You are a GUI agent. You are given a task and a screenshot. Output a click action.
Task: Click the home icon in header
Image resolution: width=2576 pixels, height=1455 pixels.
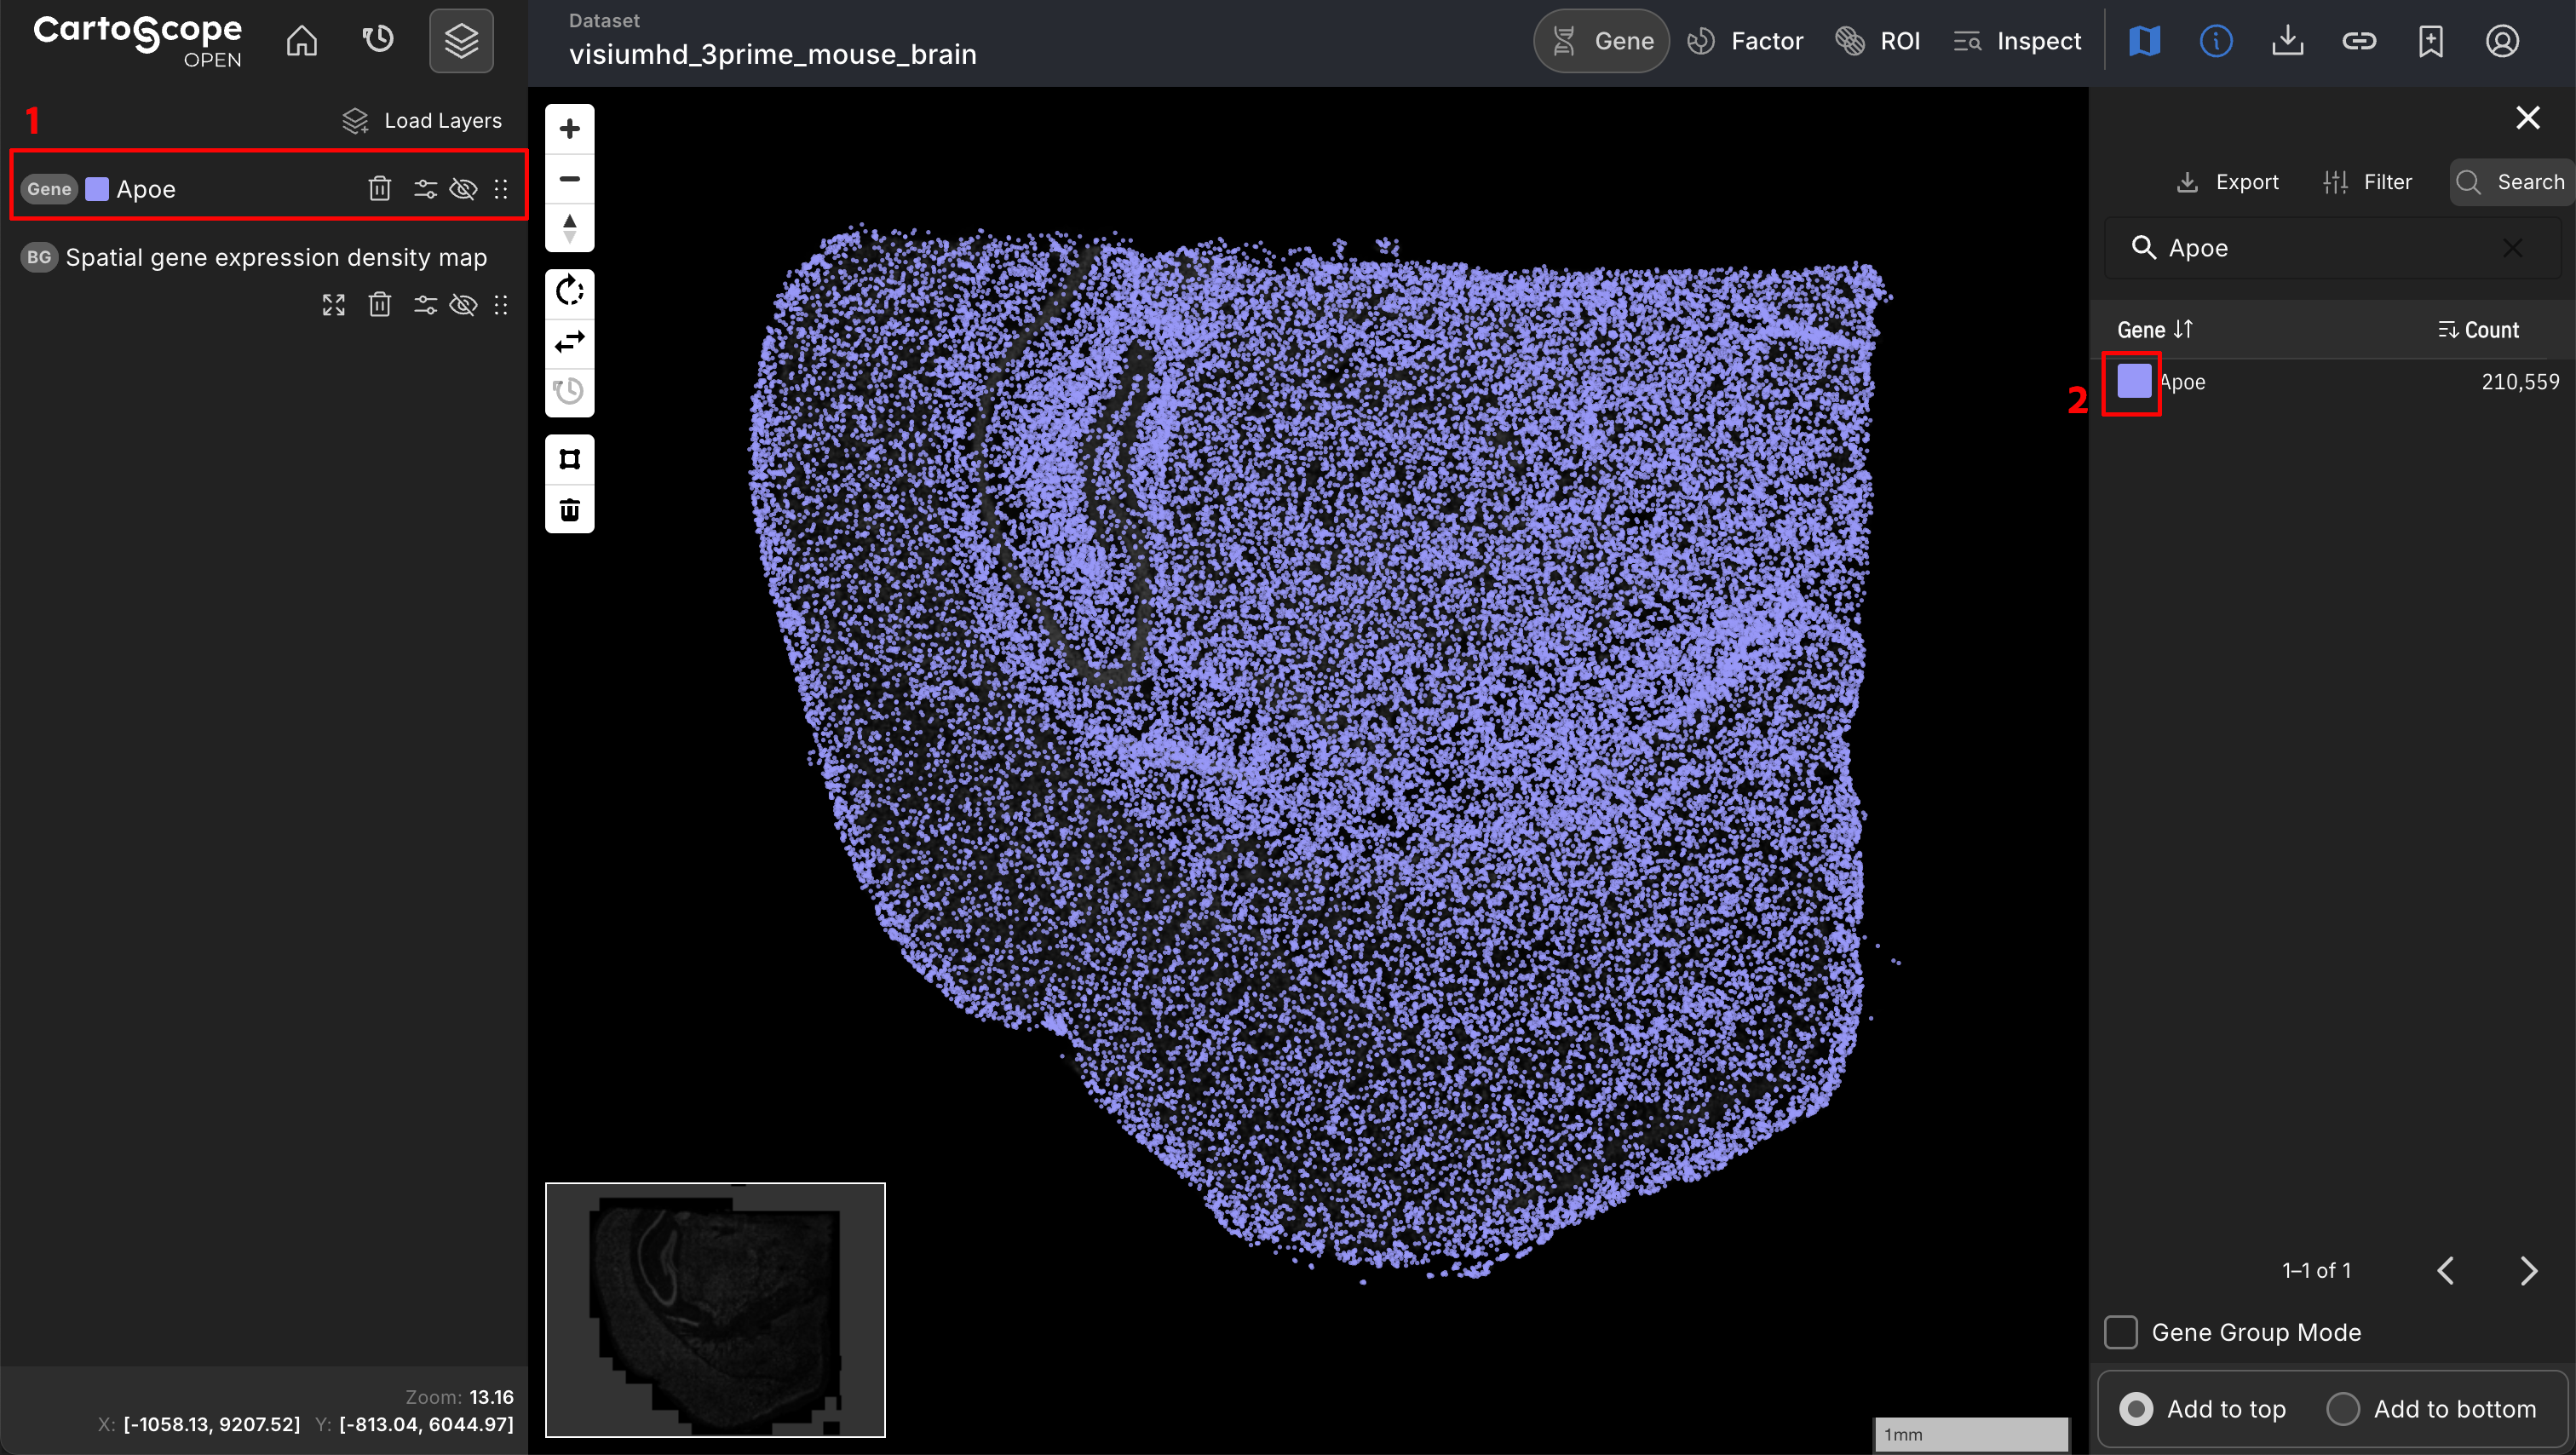tap(301, 41)
